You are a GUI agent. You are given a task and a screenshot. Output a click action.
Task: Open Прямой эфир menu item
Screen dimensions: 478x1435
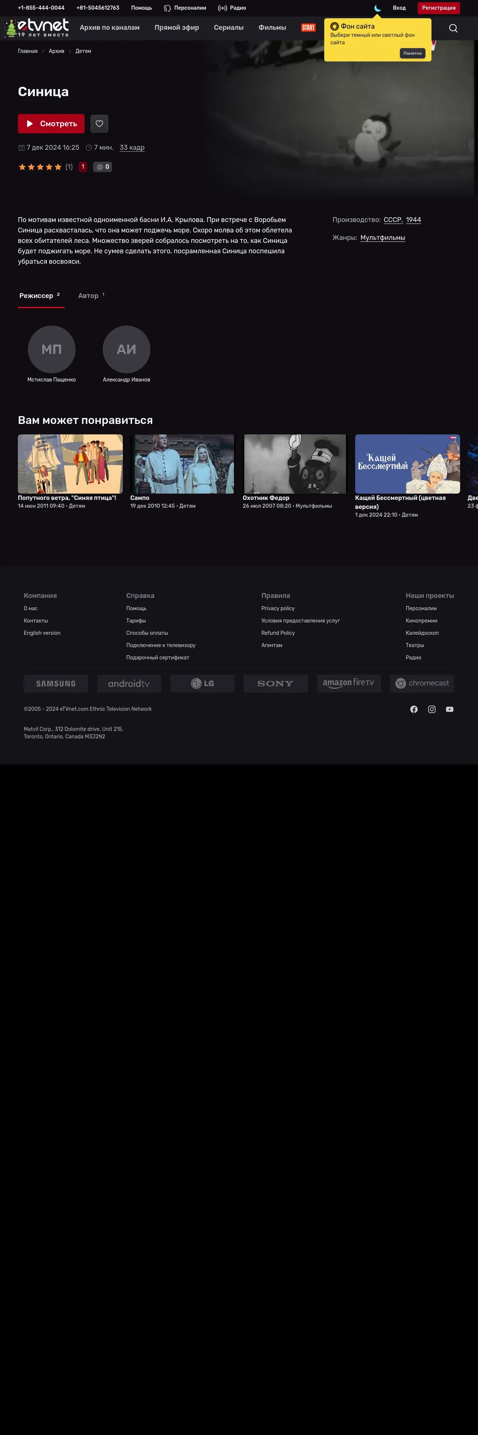tap(176, 28)
